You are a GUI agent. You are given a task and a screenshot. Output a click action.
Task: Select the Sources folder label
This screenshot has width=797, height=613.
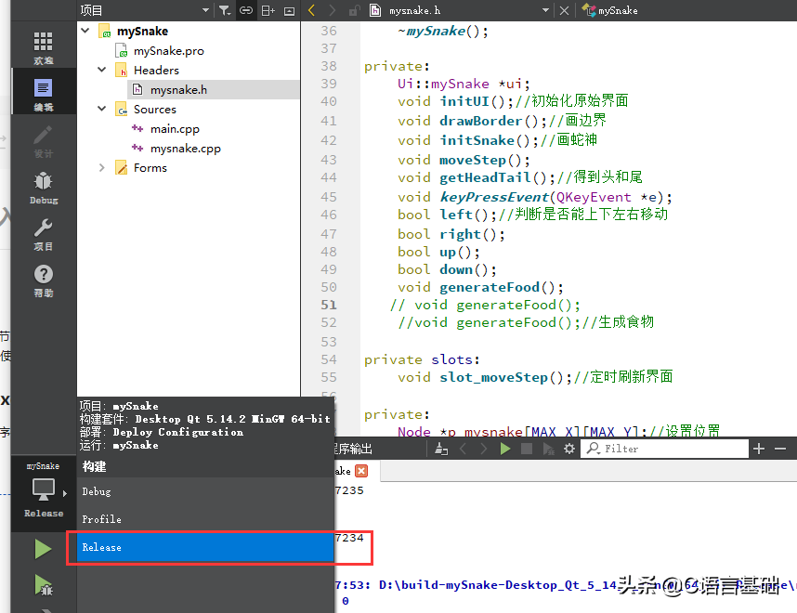pos(154,110)
